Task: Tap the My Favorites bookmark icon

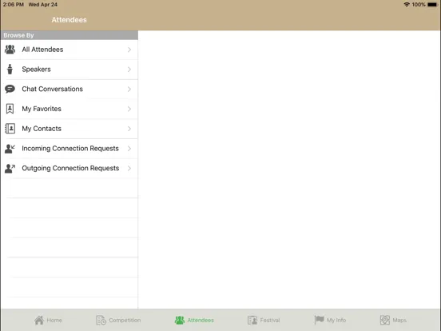Action: pyautogui.click(x=10, y=109)
